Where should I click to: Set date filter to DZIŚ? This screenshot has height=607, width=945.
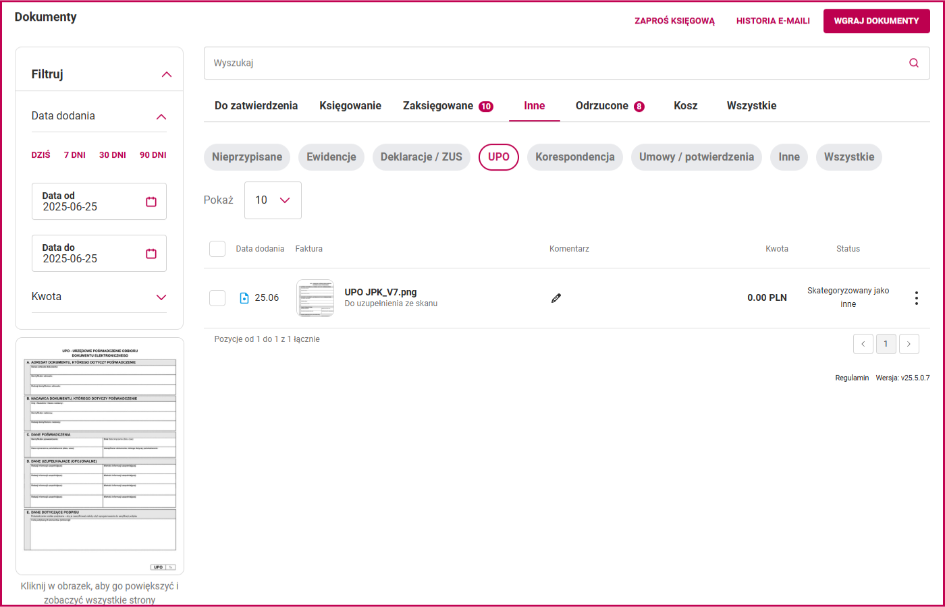pyautogui.click(x=41, y=155)
